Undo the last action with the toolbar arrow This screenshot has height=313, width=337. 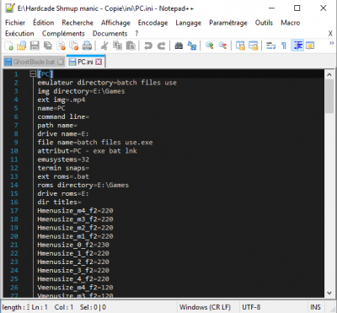147,46
